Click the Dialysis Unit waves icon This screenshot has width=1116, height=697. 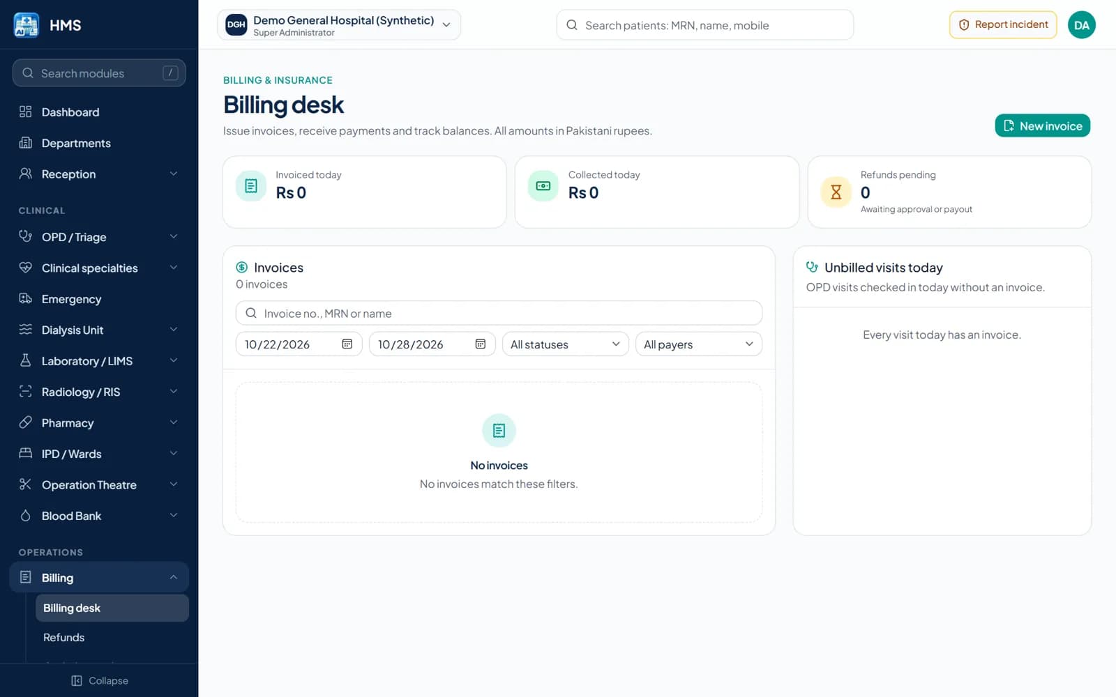26,330
